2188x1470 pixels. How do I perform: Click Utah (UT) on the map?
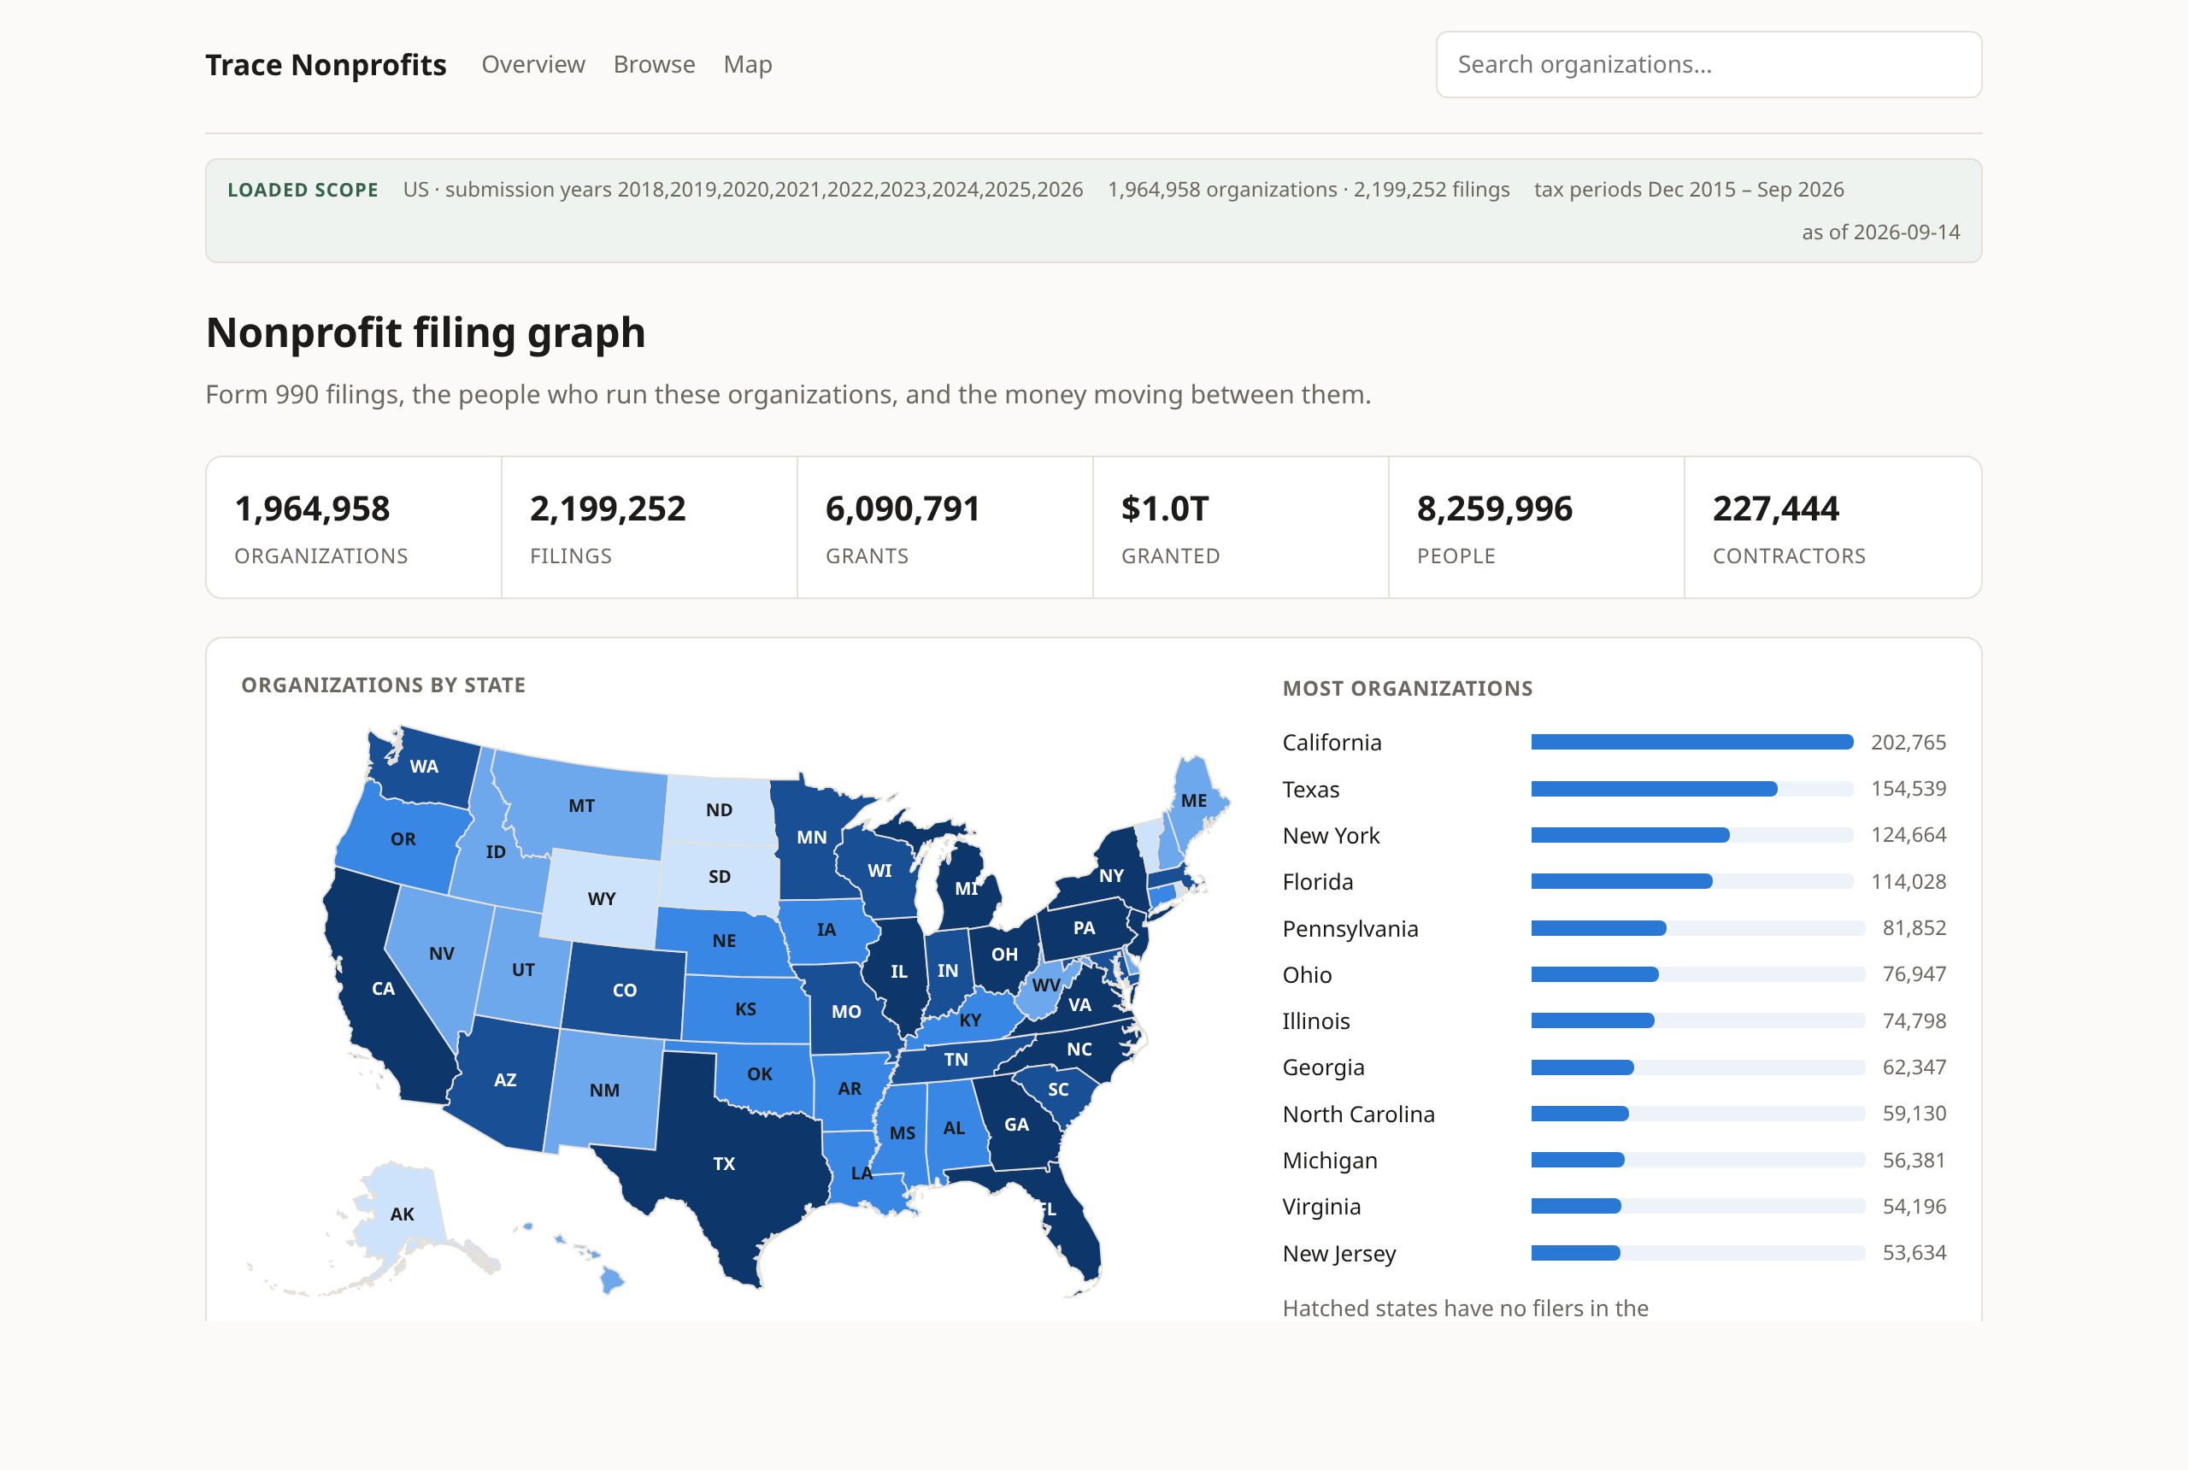coord(523,969)
